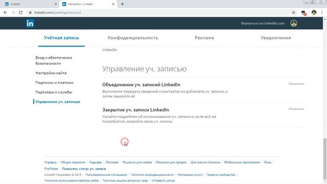This screenshot has height=184, width=327.
Task: Expand Объединение уч. записей LinkedIn heading
Action: [x=141, y=85]
